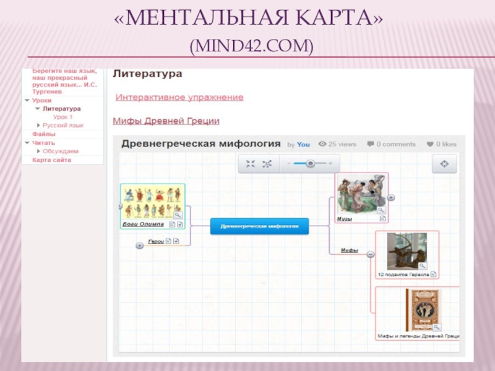This screenshot has width=495, height=371.
Task: Expand the Русский язык tree arrow
Action: point(38,126)
